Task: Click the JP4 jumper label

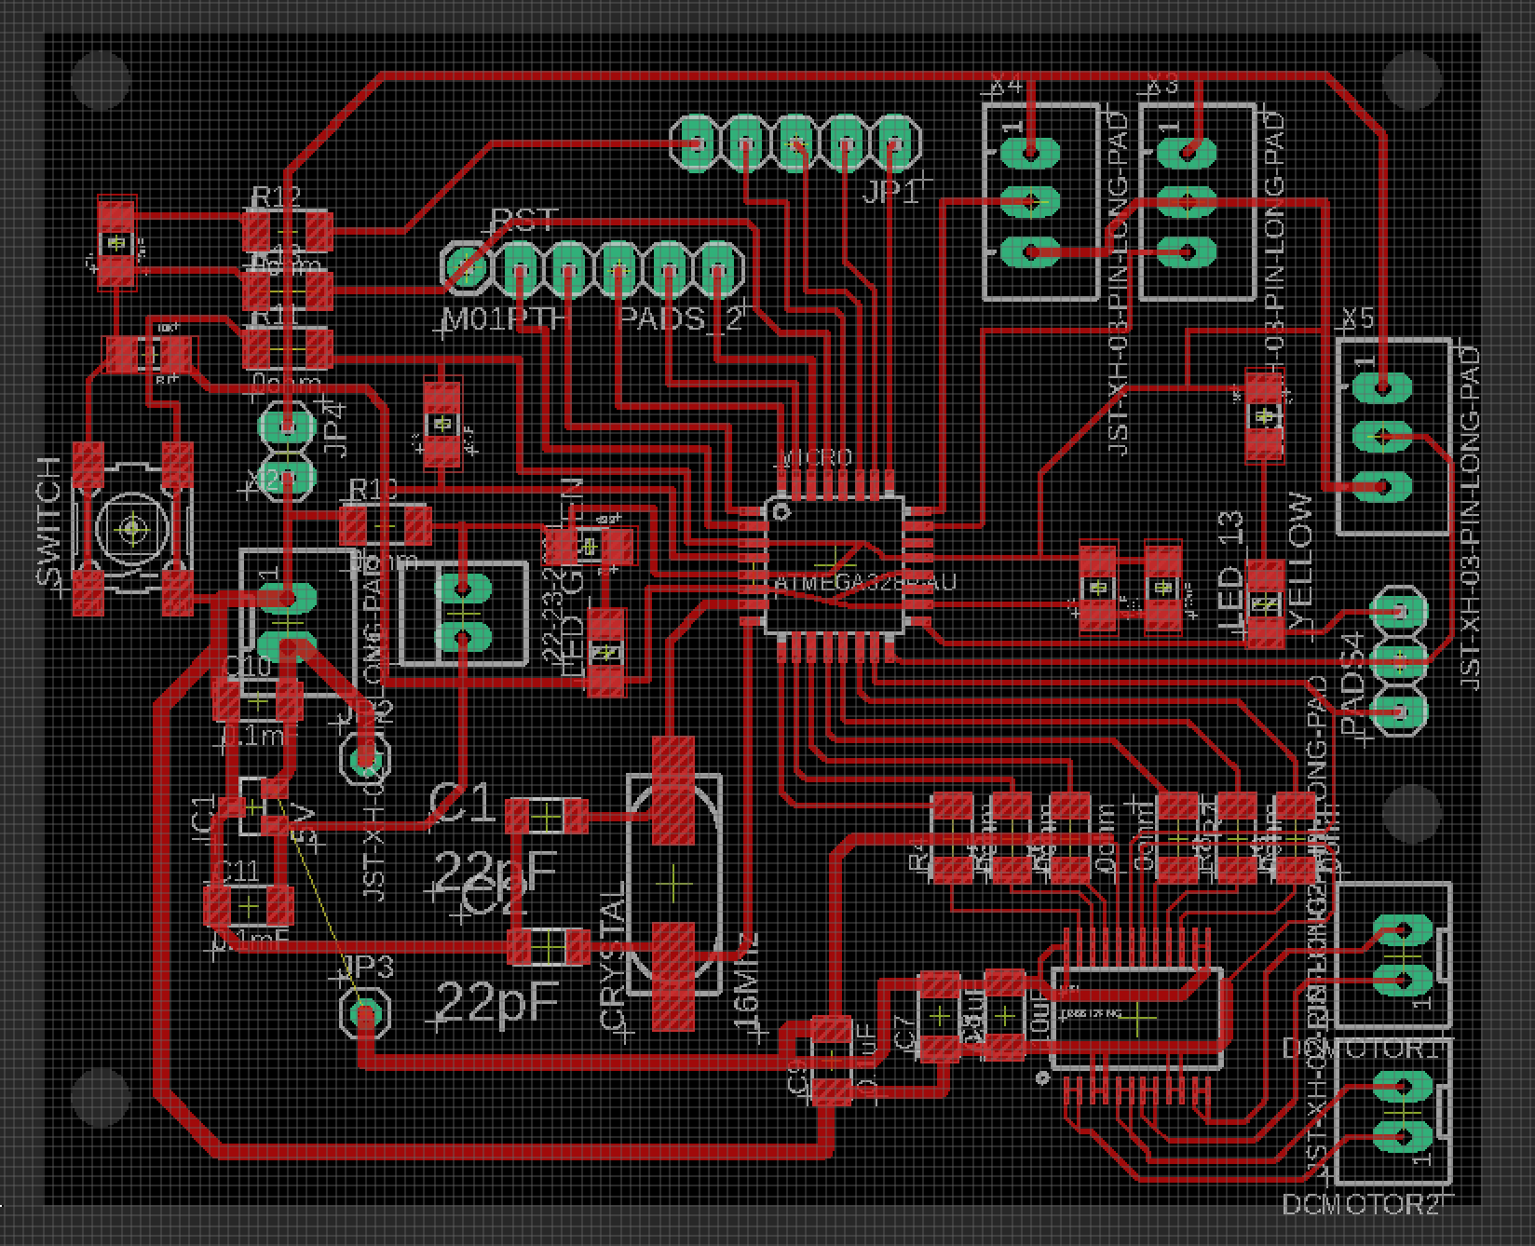Action: (334, 428)
